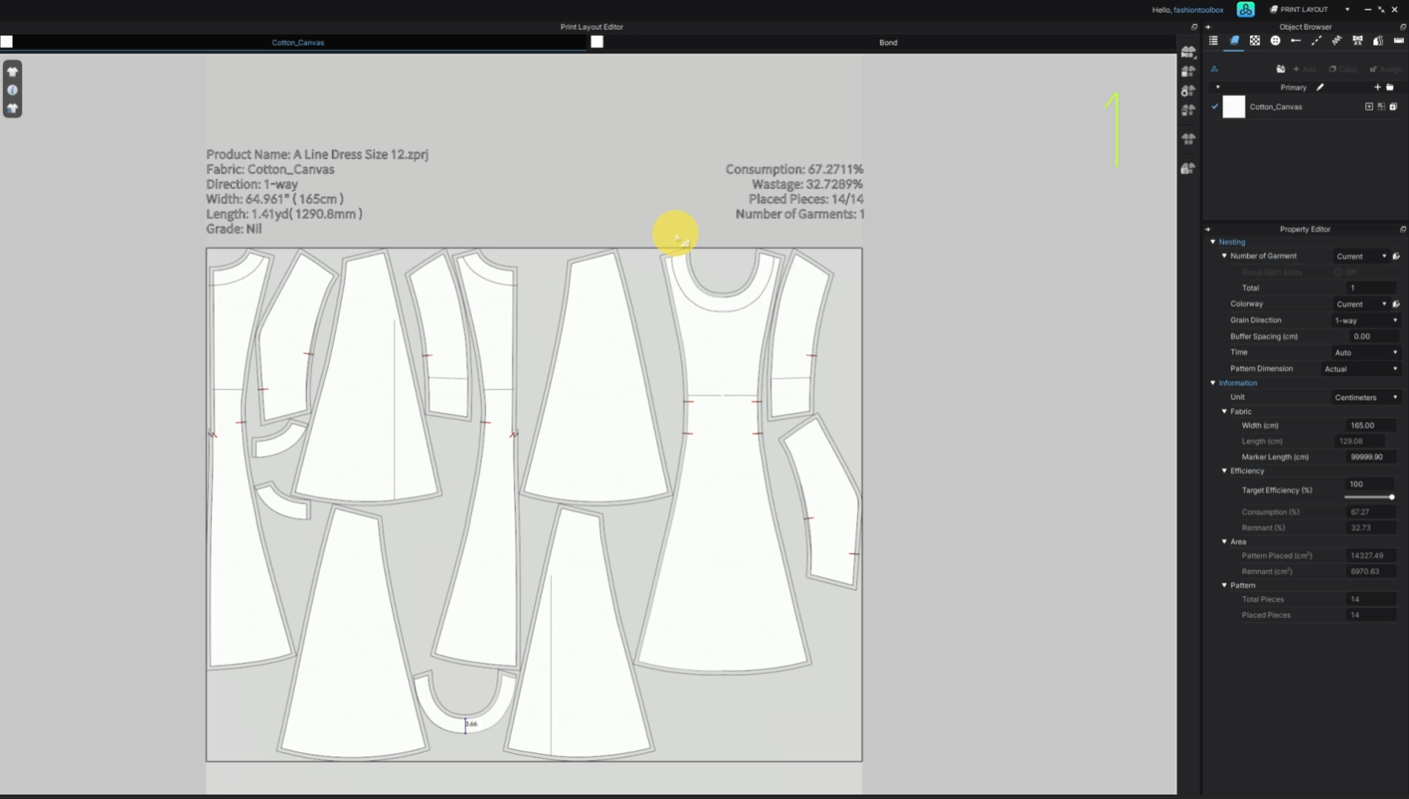The image size is (1409, 799).
Task: Click the bottom shirt icon in left mini toolbar
Action: coord(13,109)
